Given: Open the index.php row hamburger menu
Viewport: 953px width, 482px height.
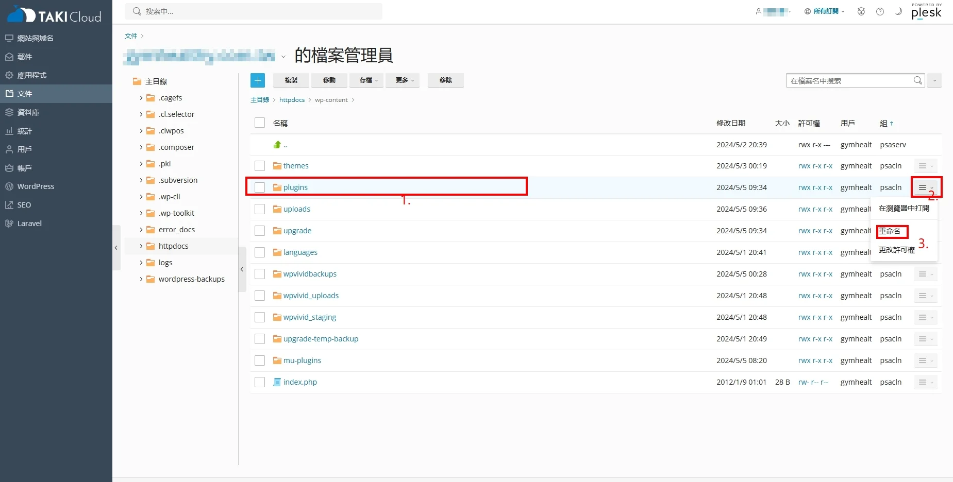Looking at the screenshot, I should click(926, 382).
